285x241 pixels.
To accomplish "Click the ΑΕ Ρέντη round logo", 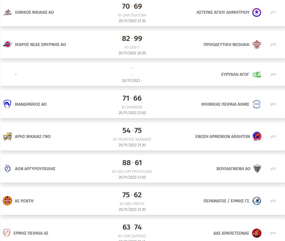I will pyautogui.click(x=7, y=201).
